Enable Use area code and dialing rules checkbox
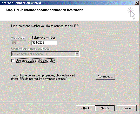The height and width of the screenshot is (114, 140). pos(13,61)
